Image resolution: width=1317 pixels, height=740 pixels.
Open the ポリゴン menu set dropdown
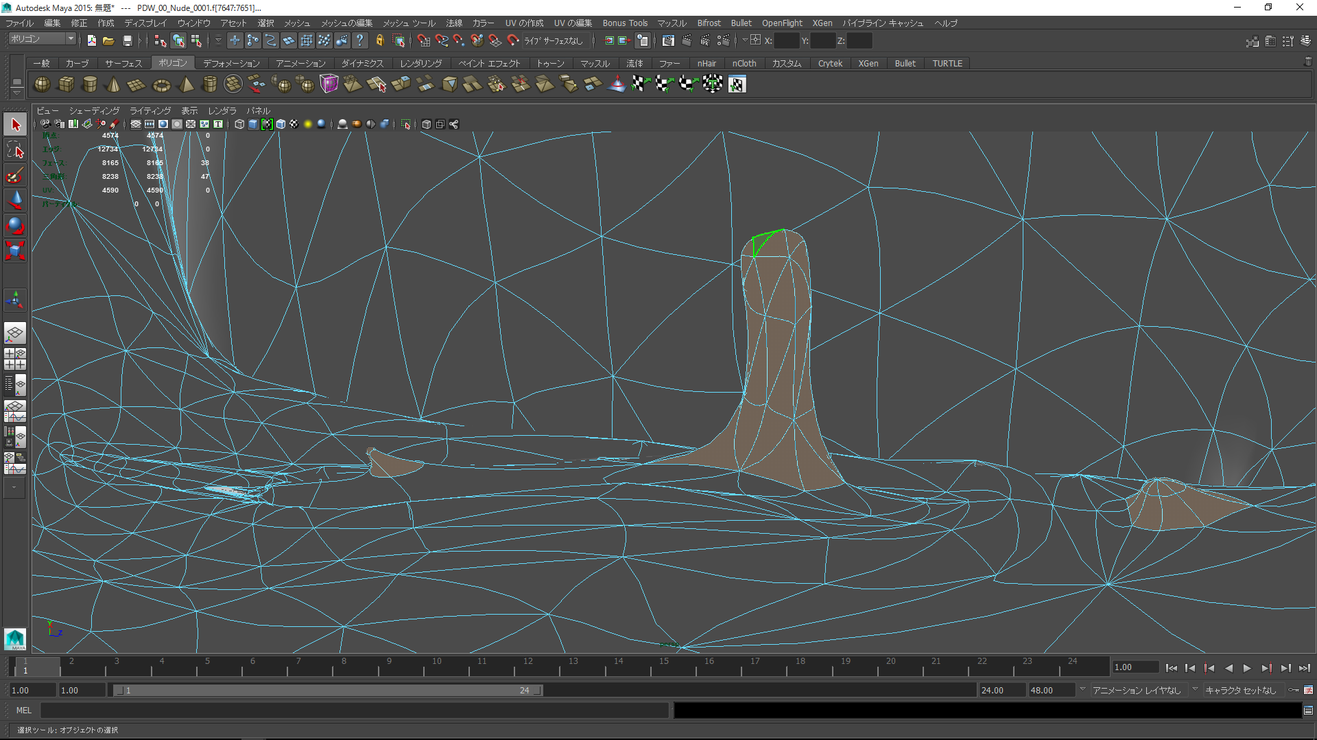click(42, 39)
